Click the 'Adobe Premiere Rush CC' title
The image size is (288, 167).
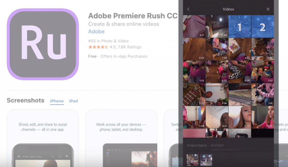133,16
